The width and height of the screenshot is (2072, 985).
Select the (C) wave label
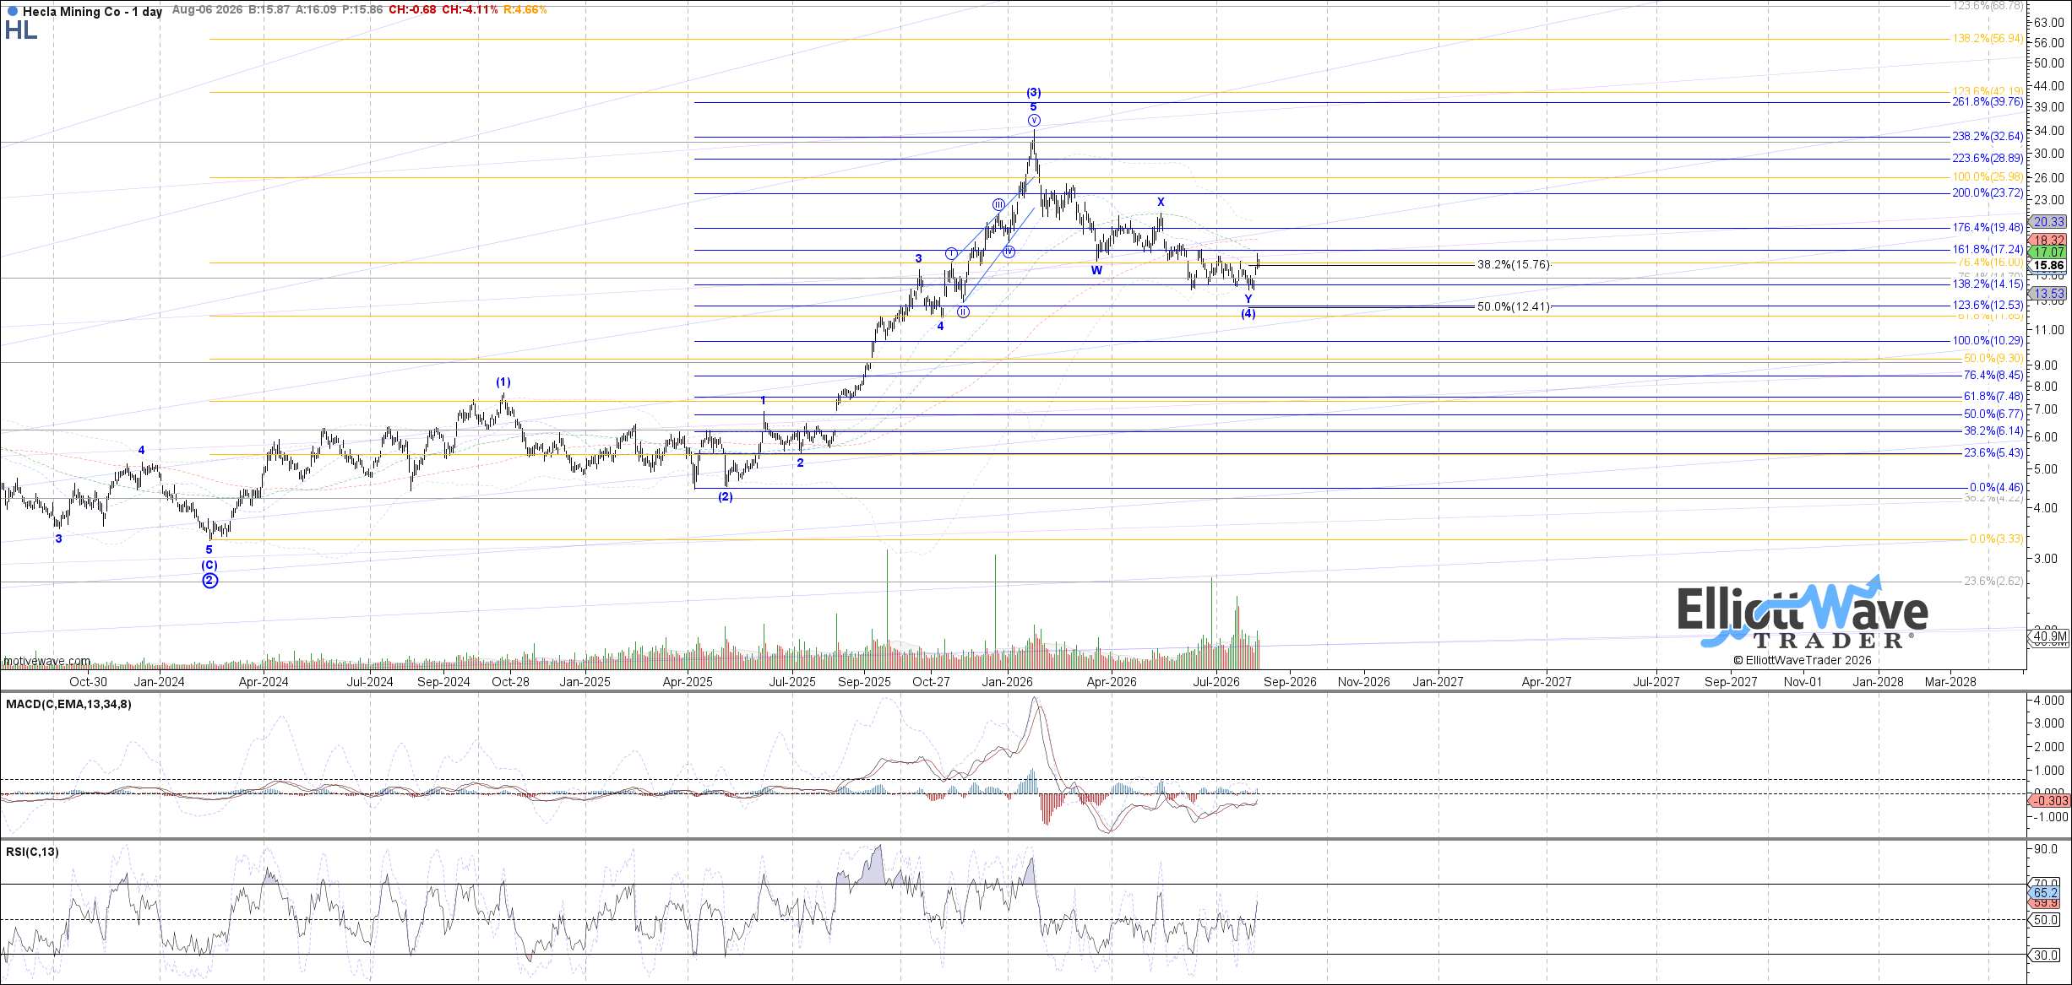point(209,566)
